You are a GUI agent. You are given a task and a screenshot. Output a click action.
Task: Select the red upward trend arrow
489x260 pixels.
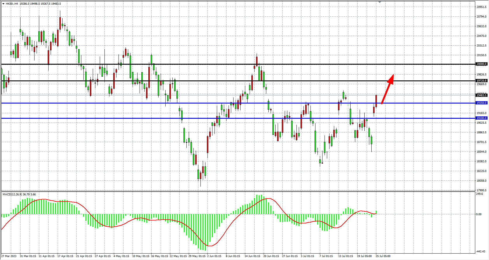point(388,89)
